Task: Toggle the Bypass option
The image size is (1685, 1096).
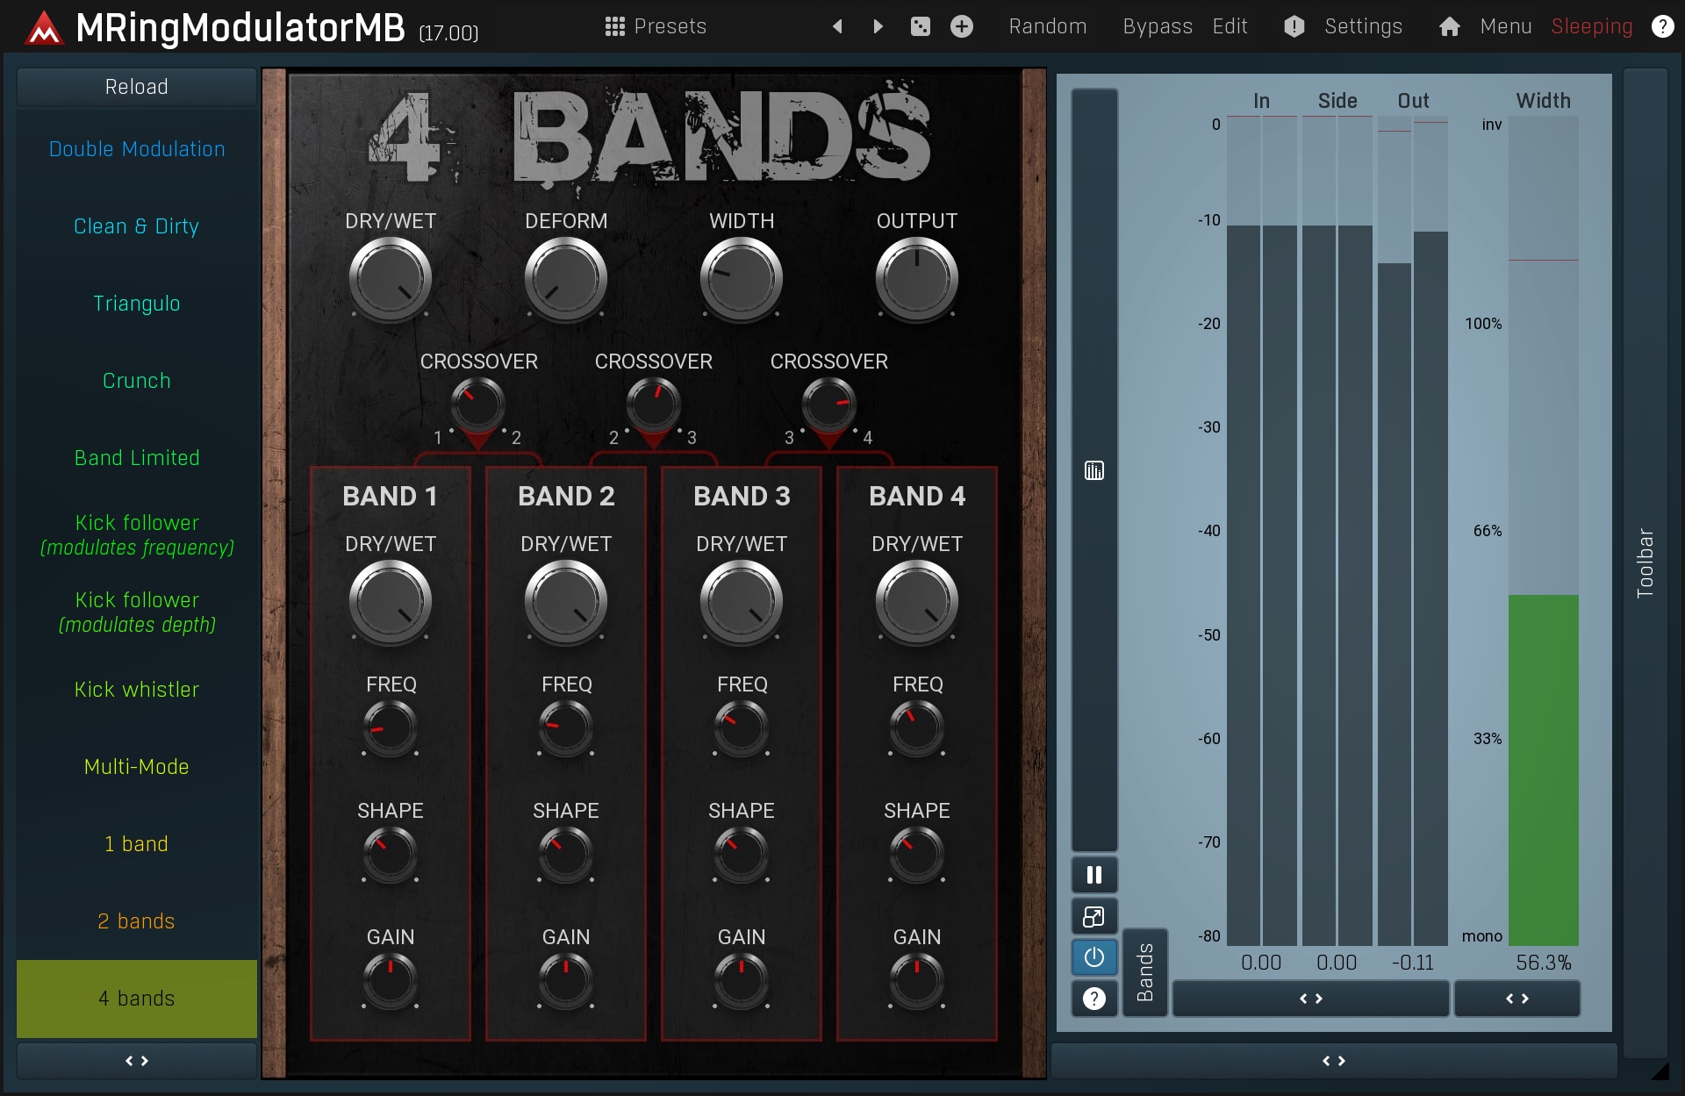Action: pos(1157,26)
